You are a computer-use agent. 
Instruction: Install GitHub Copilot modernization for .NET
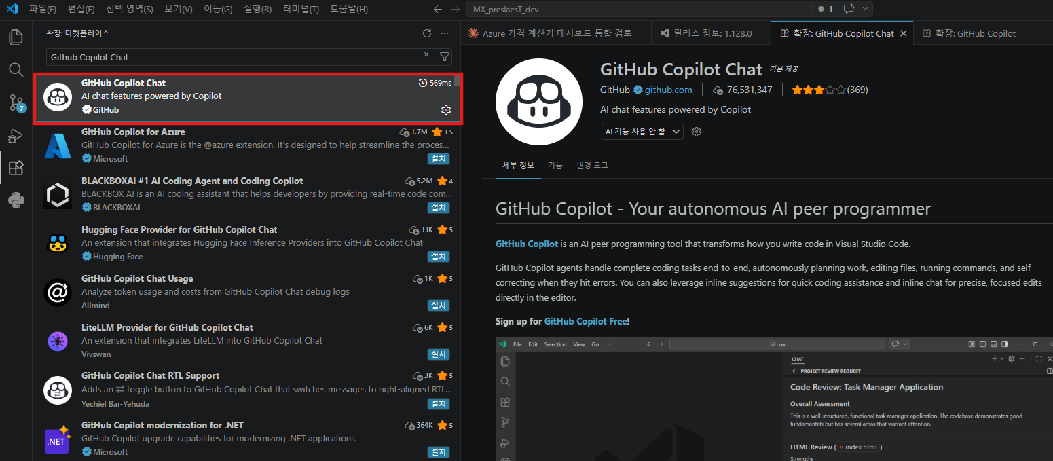click(439, 452)
